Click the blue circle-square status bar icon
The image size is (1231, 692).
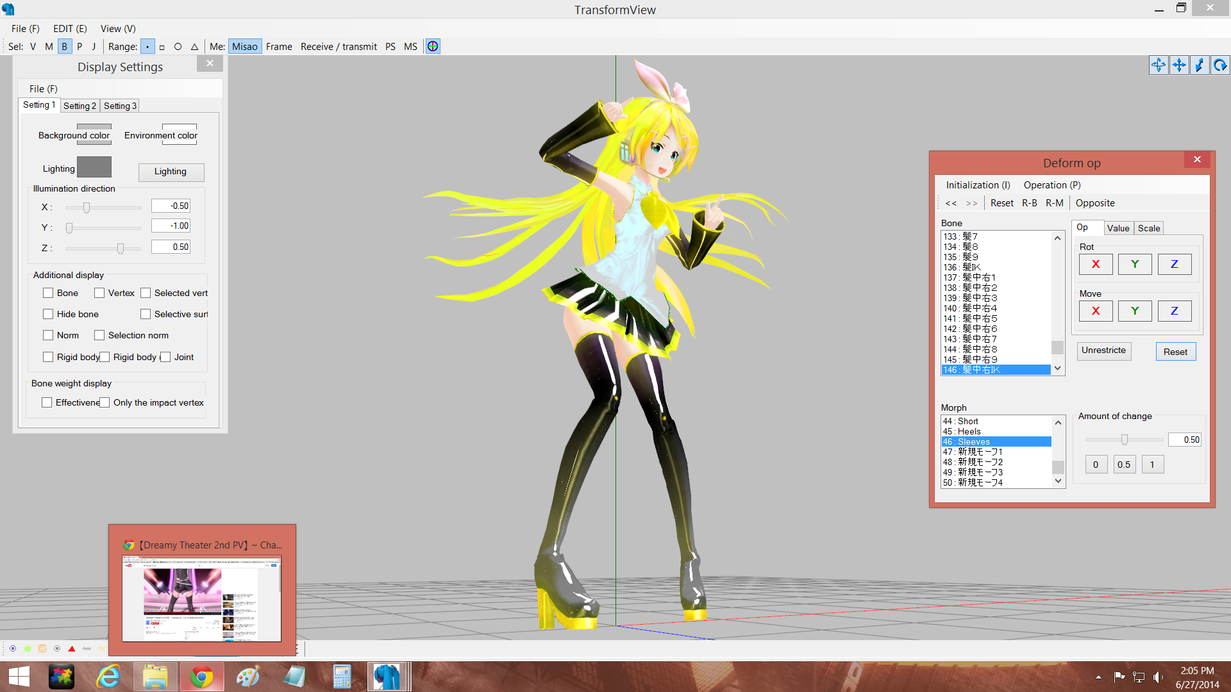(13, 648)
